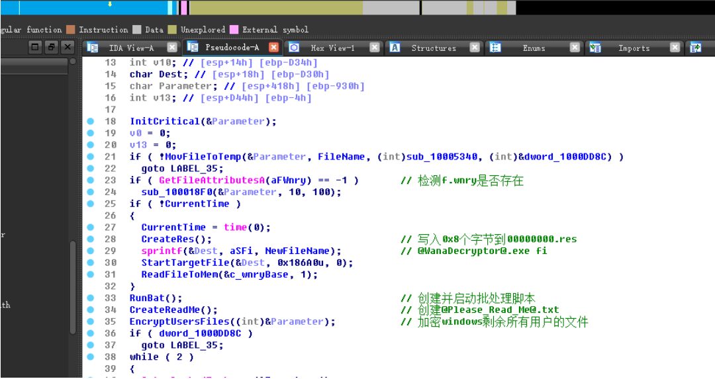Select the Pseudocode-A tab

click(232, 48)
